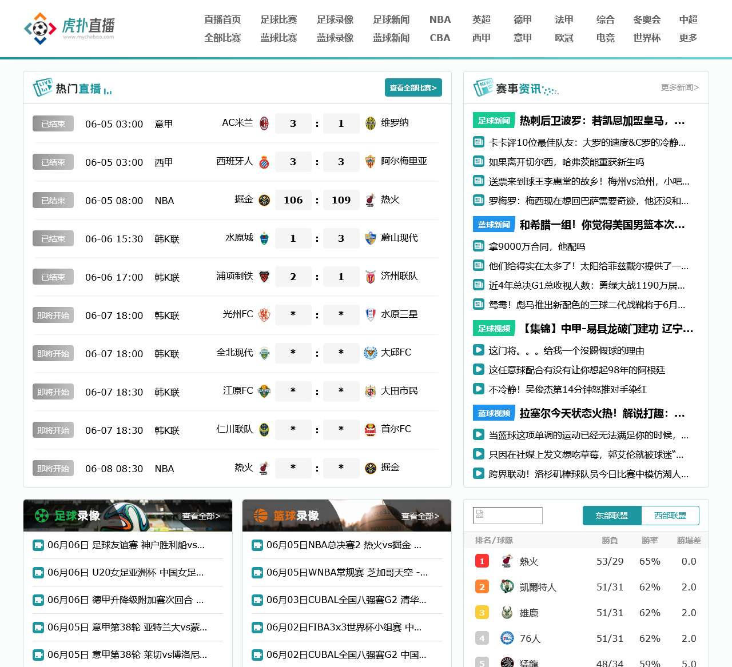This screenshot has height=667, width=732.
Task: Click the AC米兰 team crest icon
Action: click(x=264, y=123)
